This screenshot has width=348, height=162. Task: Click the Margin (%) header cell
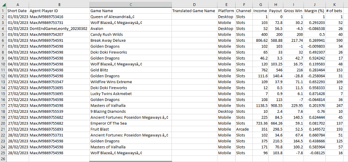[x=314, y=11]
